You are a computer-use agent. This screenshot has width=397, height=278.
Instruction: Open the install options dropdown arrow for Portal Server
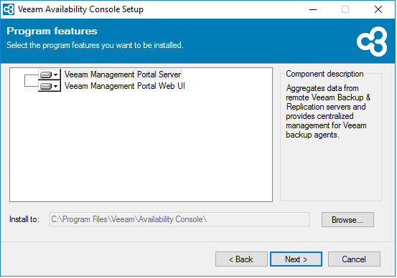(x=56, y=75)
